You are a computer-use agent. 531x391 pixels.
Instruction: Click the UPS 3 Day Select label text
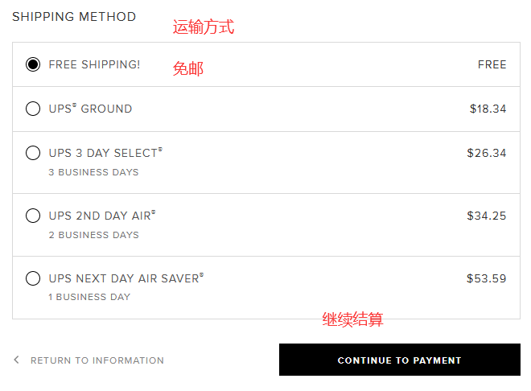tap(105, 153)
